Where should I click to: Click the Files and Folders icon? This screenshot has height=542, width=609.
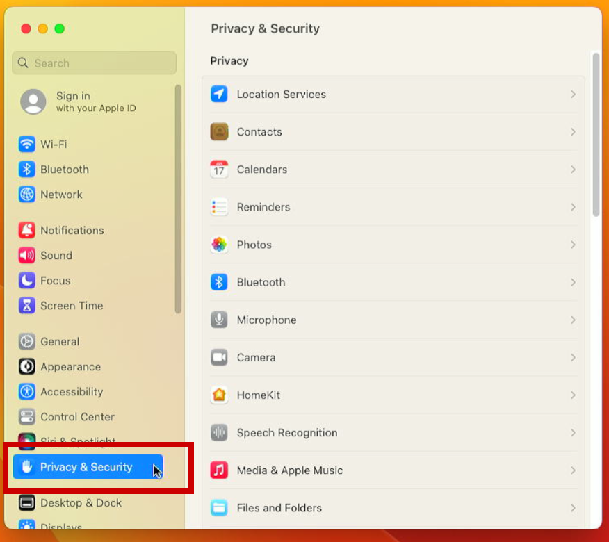coord(219,508)
